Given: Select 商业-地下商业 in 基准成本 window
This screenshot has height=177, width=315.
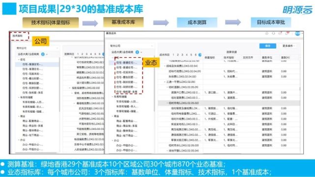Looking at the screenshot, I should (x=127, y=136).
